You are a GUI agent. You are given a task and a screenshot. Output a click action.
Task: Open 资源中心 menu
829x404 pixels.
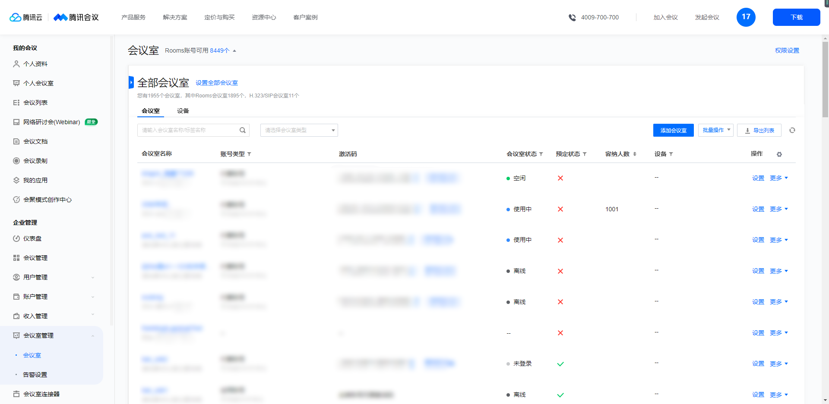tap(264, 17)
